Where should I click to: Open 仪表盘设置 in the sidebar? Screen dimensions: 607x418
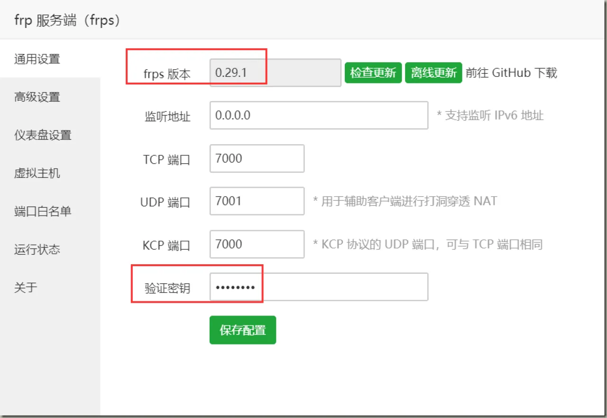point(43,135)
